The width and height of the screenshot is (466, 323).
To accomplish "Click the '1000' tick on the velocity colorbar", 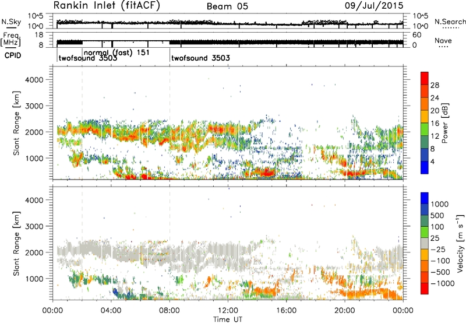I will coord(440,204).
